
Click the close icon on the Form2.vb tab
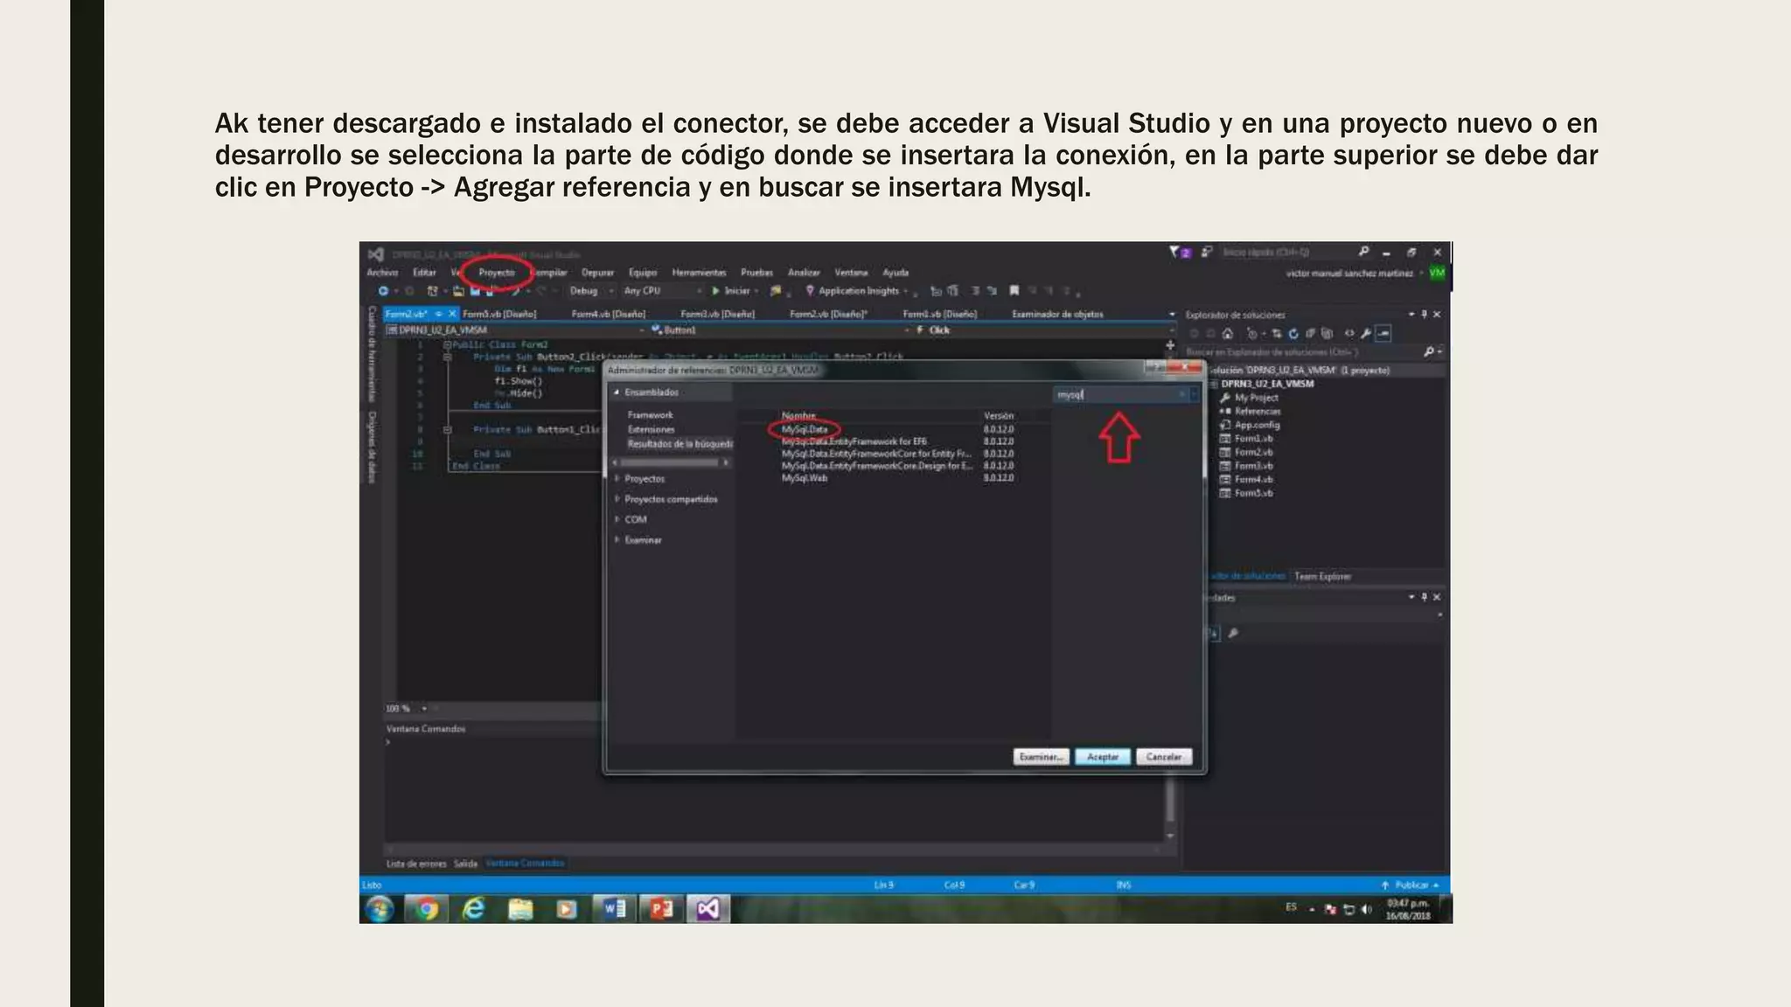pos(452,314)
